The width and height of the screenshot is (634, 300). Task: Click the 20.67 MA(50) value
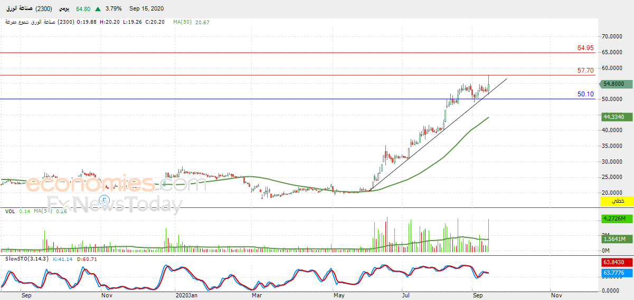click(203, 22)
